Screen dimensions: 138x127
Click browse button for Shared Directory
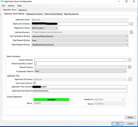point(129,67)
